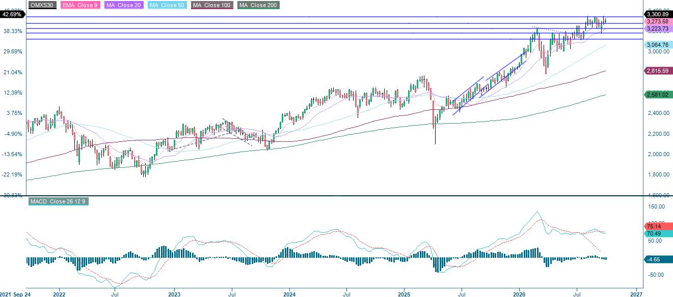Click the 2024 year label on time axis

(289, 294)
